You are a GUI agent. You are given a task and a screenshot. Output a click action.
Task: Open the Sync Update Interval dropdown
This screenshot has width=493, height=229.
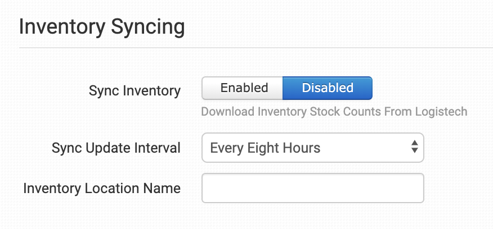312,148
